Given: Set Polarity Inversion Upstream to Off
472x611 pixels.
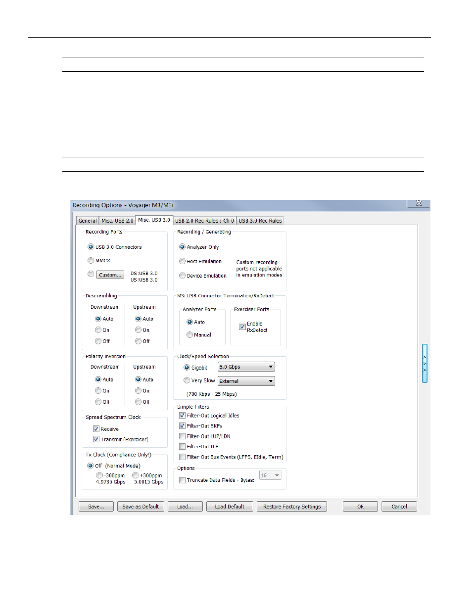Looking at the screenshot, I should (138, 402).
